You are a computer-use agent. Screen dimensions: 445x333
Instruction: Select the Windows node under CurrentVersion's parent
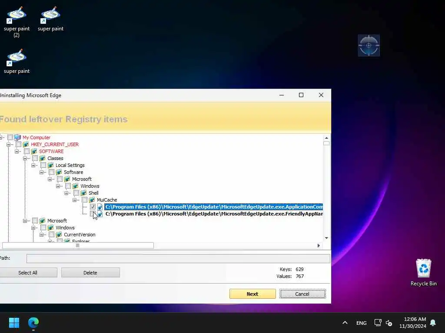(x=65, y=228)
